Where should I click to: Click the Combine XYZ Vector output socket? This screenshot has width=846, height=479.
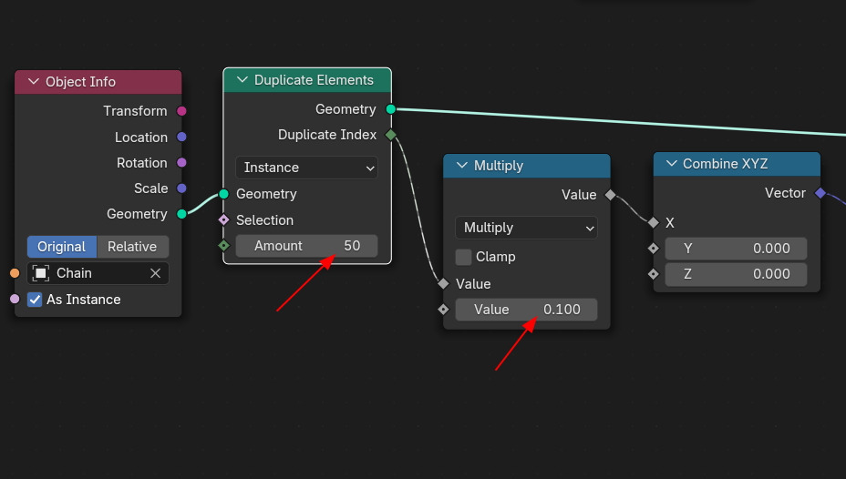[820, 193]
